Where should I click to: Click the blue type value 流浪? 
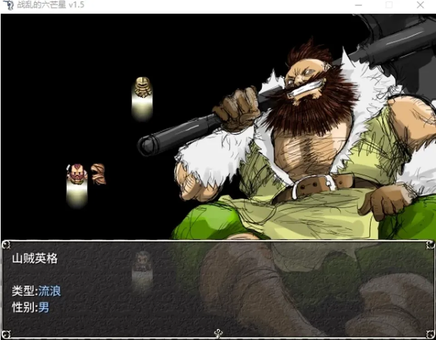point(50,291)
